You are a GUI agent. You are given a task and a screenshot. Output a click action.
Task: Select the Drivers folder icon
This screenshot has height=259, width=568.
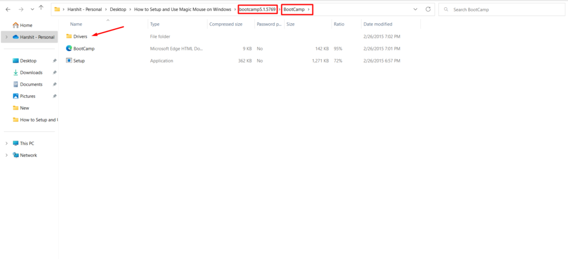click(x=69, y=36)
